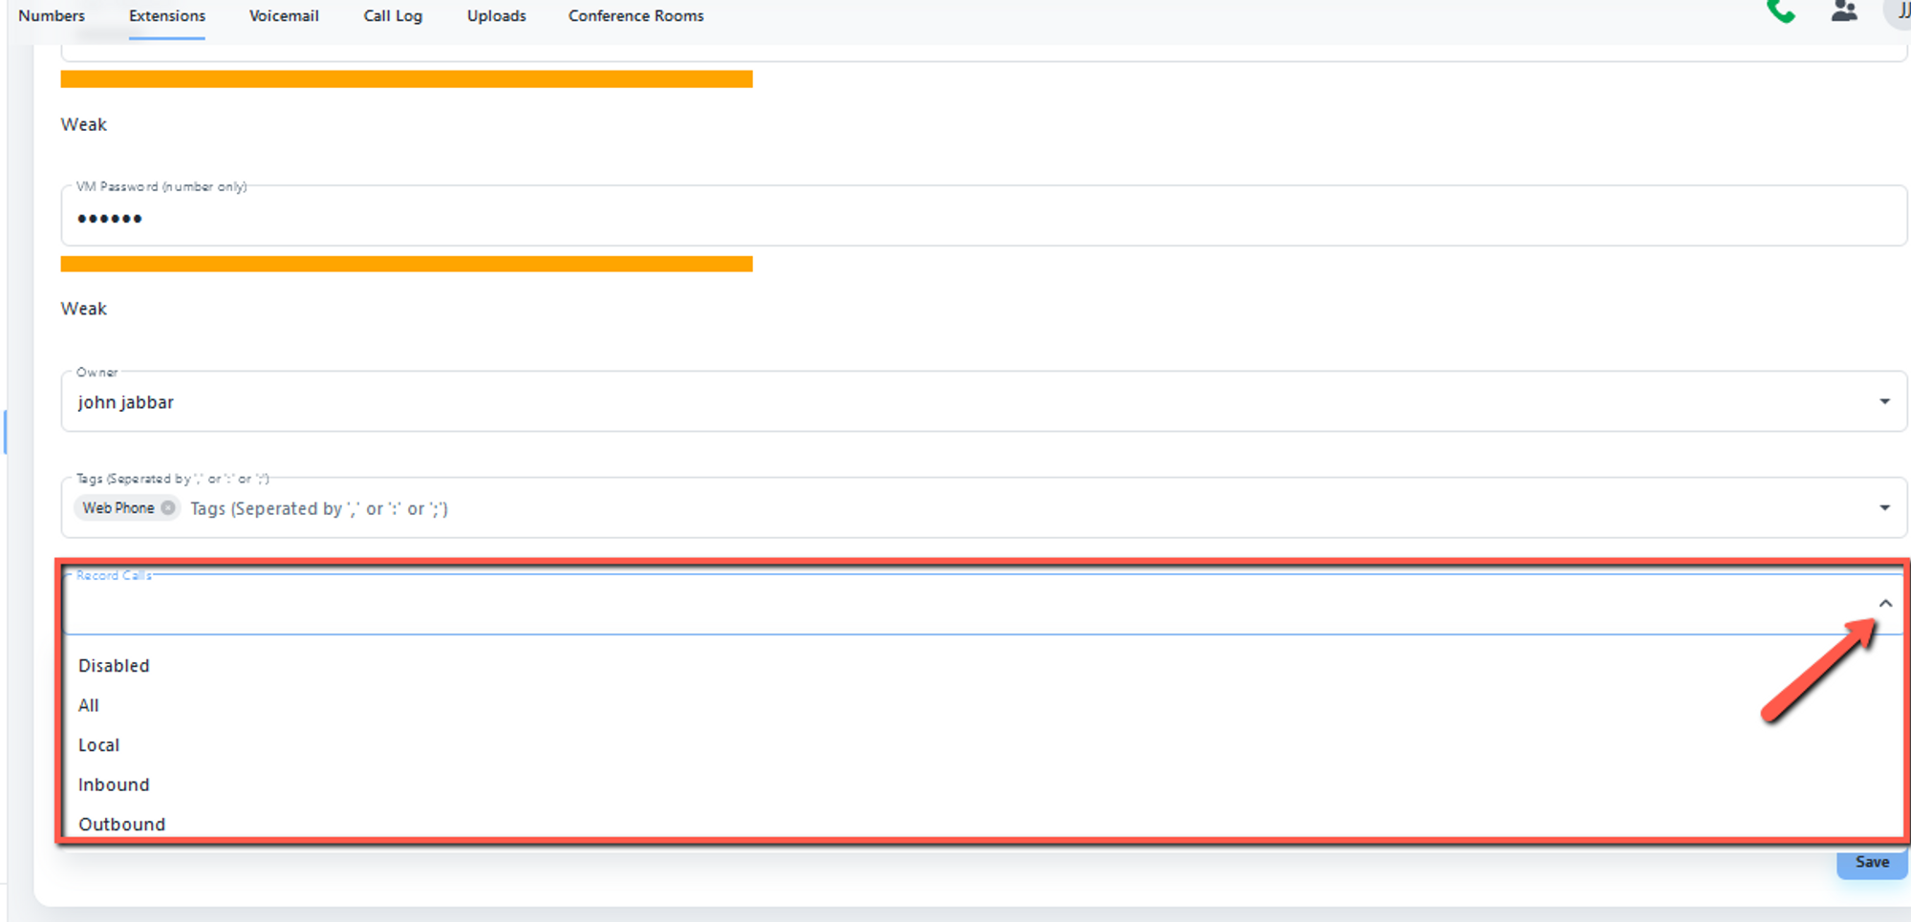Choose All in Record Calls options
The image size is (1911, 922).
click(89, 706)
